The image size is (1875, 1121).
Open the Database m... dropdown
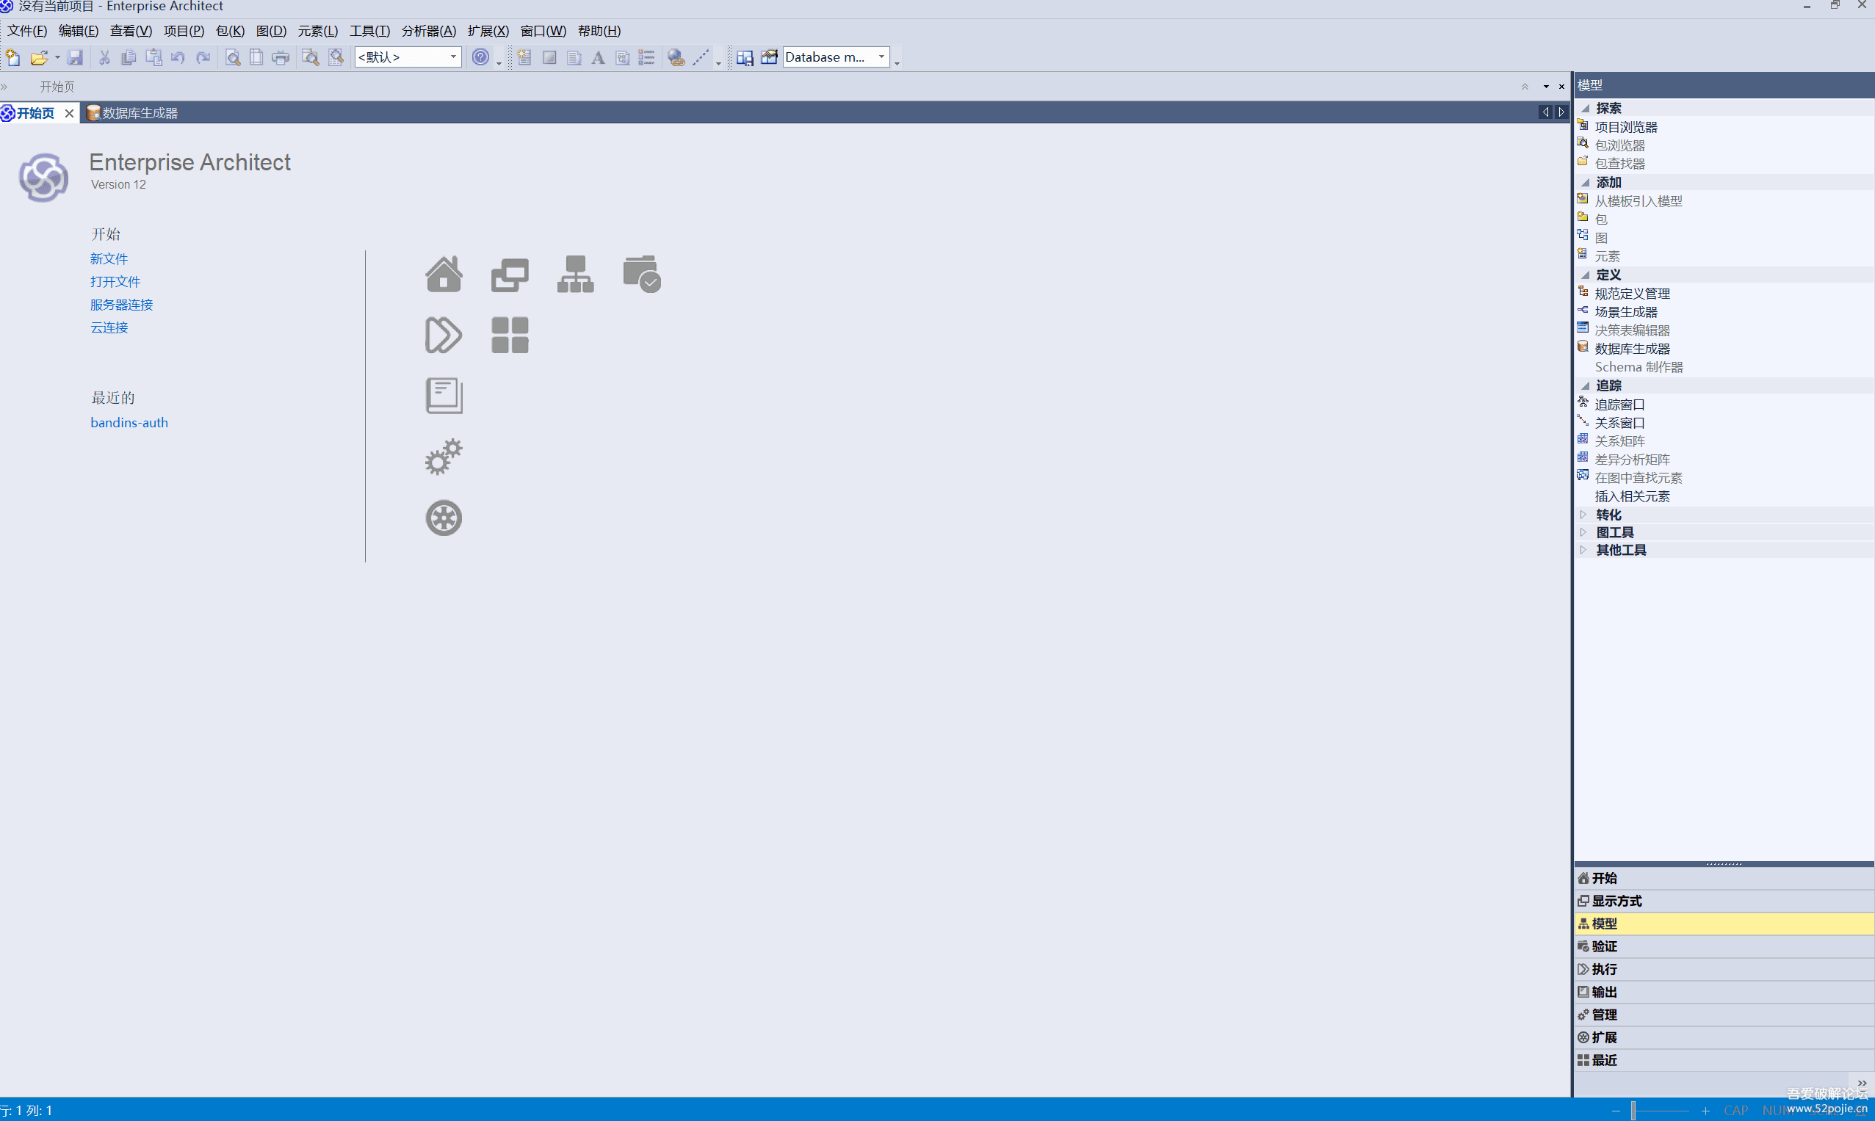(x=836, y=57)
